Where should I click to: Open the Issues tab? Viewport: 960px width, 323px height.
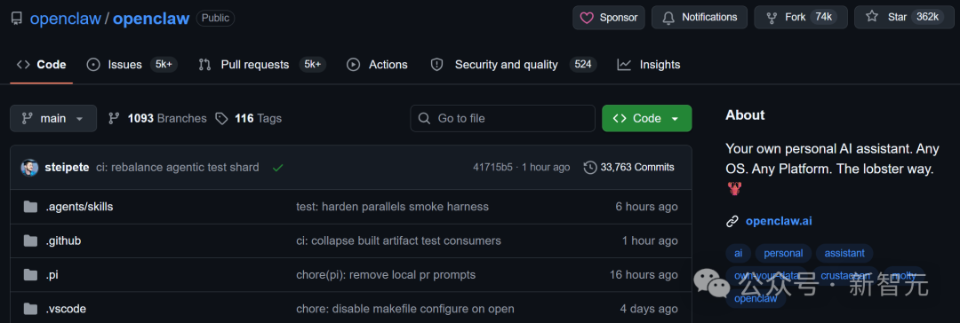pos(132,64)
